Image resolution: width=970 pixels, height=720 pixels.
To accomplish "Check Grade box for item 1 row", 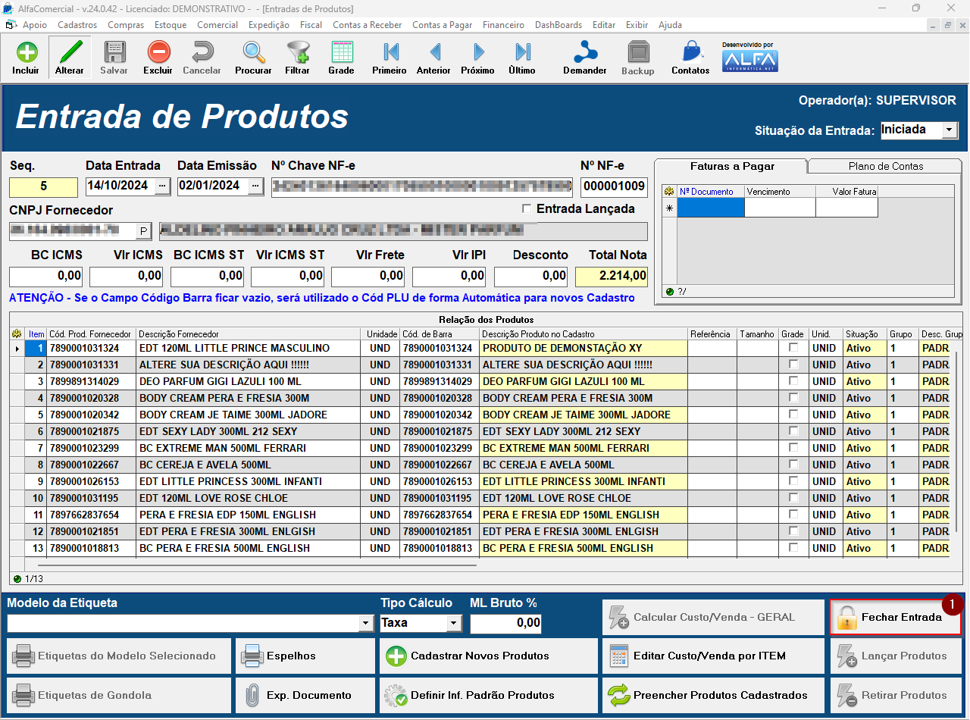I will click(x=793, y=348).
